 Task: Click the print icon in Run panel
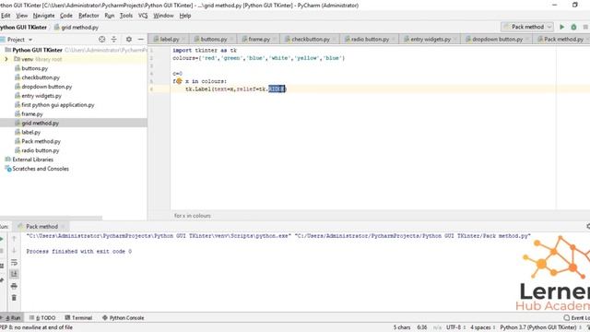click(14, 286)
